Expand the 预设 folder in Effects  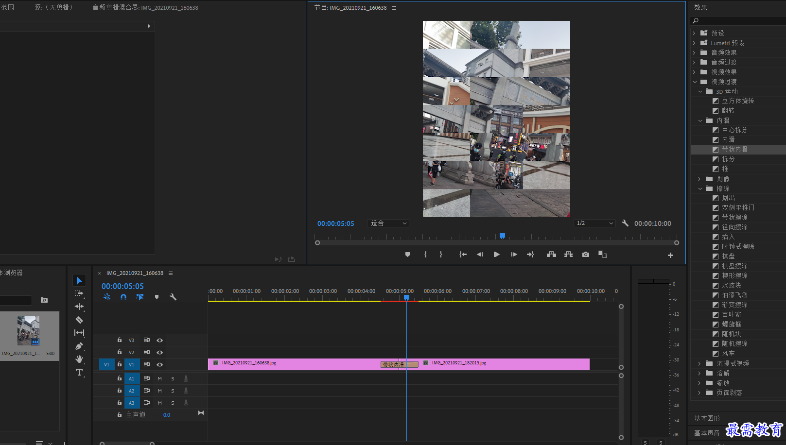(694, 33)
